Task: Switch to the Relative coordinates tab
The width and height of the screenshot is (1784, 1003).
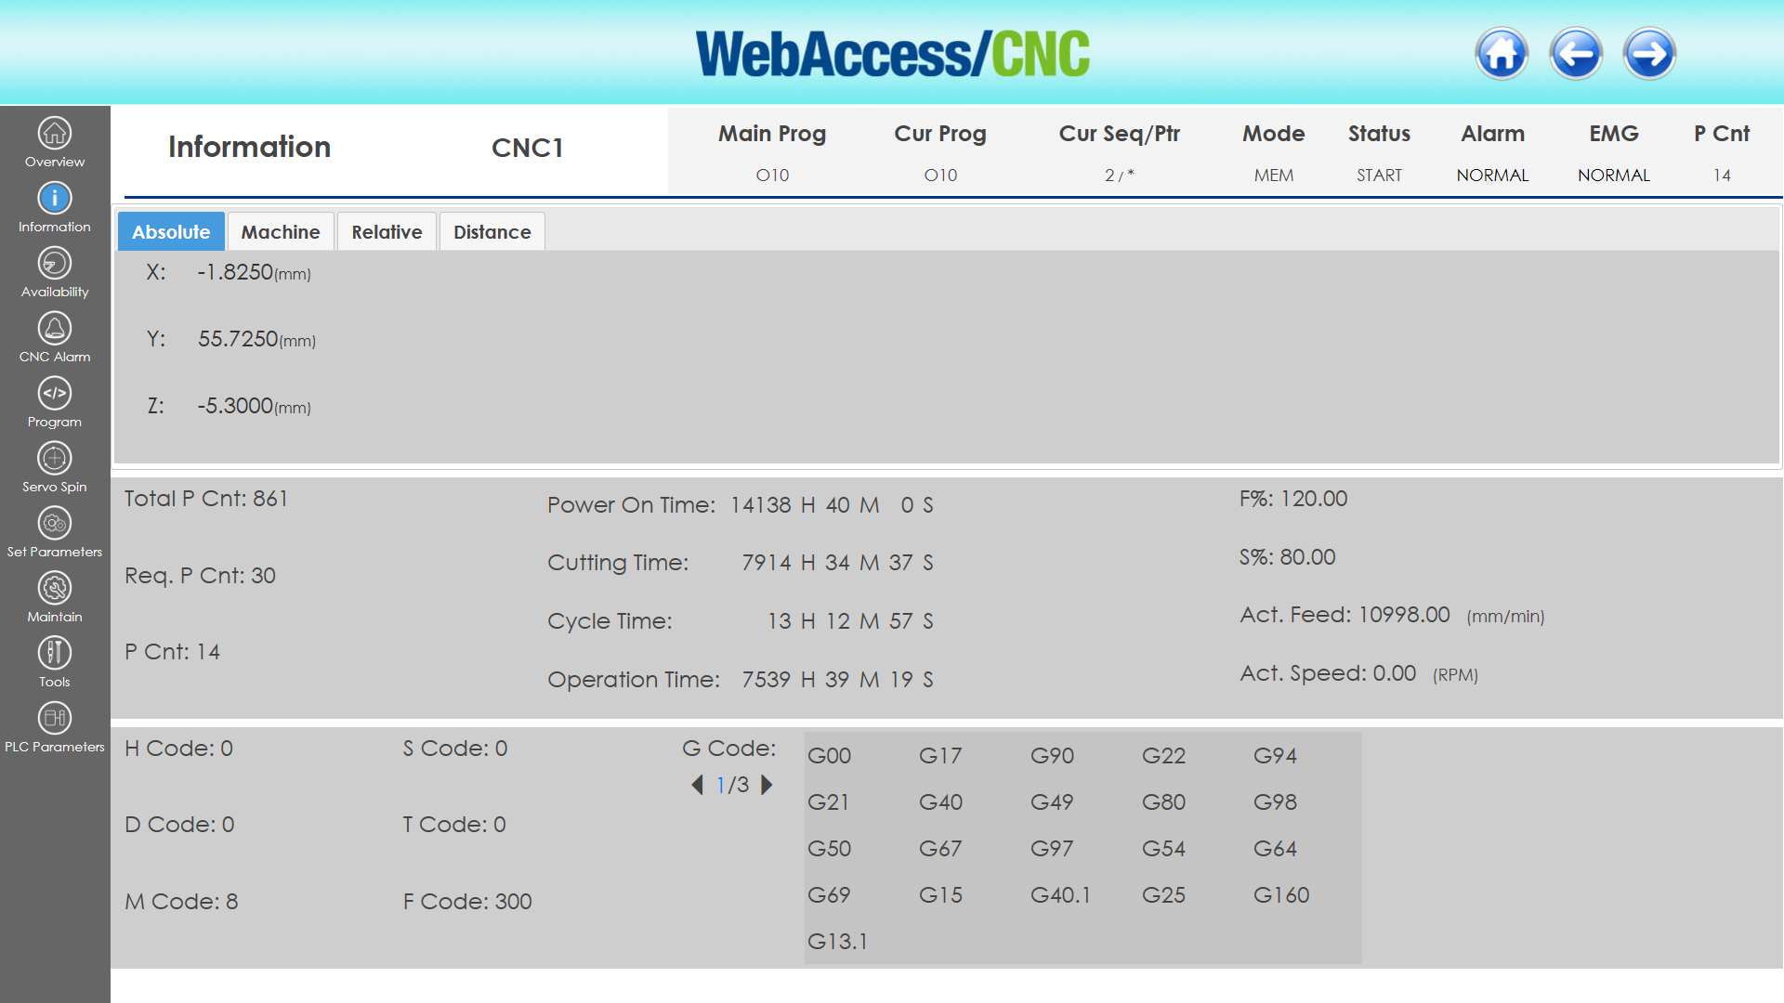Action: [x=387, y=232]
